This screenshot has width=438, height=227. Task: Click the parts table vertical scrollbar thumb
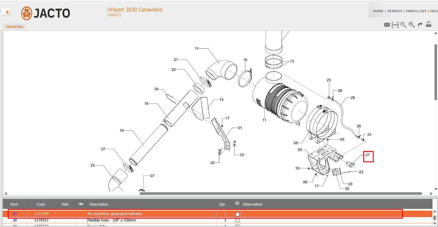pyautogui.click(x=435, y=218)
